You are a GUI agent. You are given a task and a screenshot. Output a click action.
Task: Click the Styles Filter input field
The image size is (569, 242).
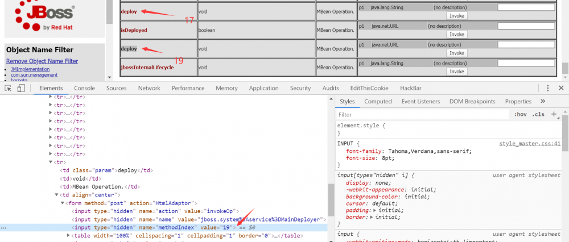423,115
